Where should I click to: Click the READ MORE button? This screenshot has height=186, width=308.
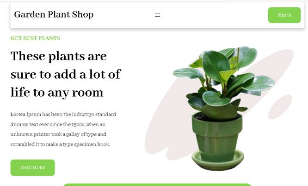(x=33, y=168)
